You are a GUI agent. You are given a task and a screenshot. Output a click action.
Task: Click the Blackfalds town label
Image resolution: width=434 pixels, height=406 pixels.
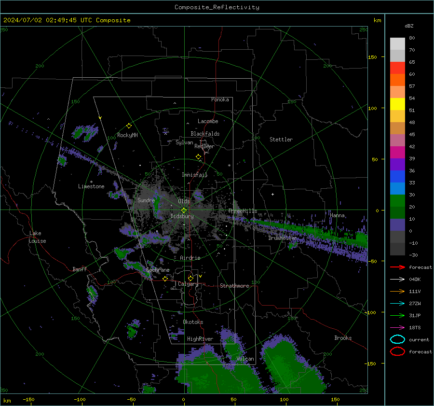[x=205, y=134]
